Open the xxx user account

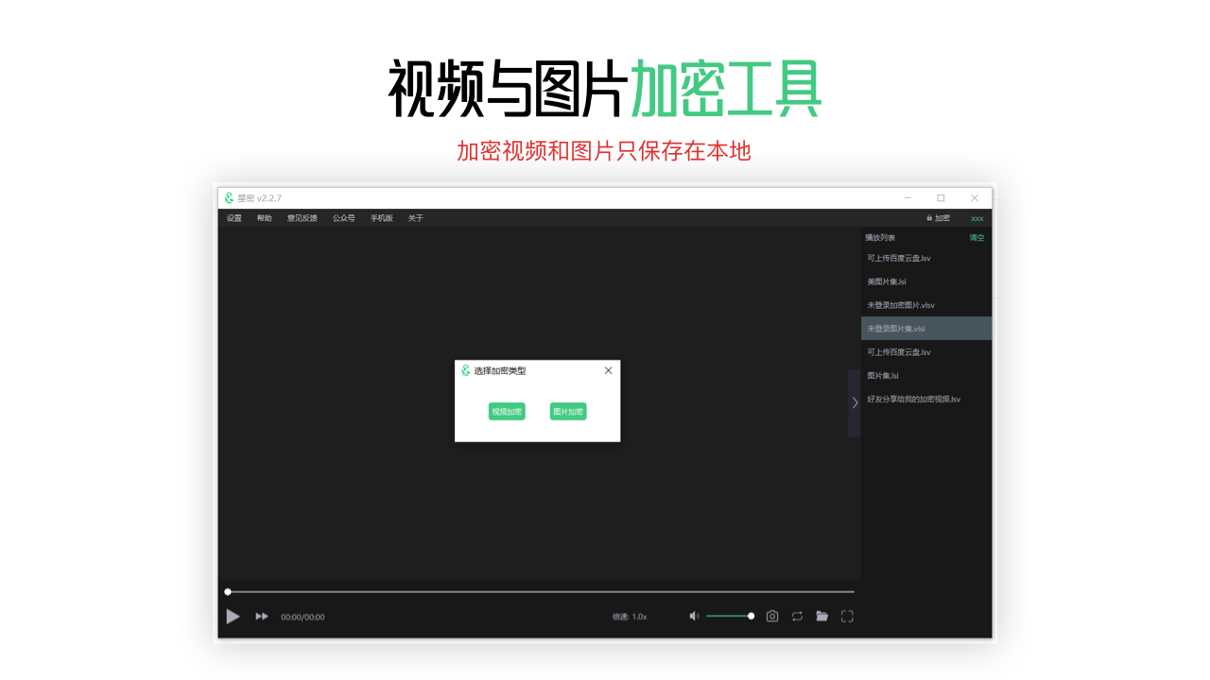[977, 218]
